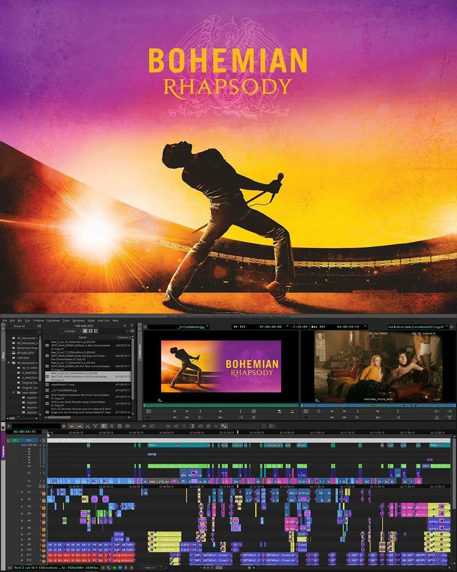Step back one frame in record monitor

point(332,411)
